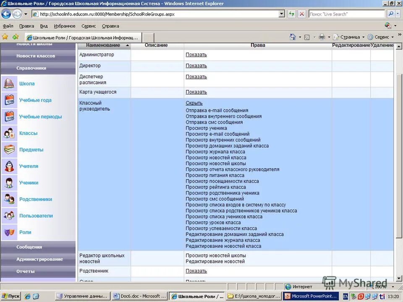Click the Предметы books icon
Viewport: 403px width, 302px height.
(9, 150)
